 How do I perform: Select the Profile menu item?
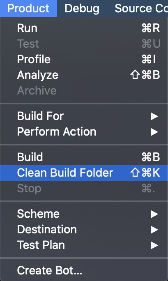pyautogui.click(x=84, y=59)
